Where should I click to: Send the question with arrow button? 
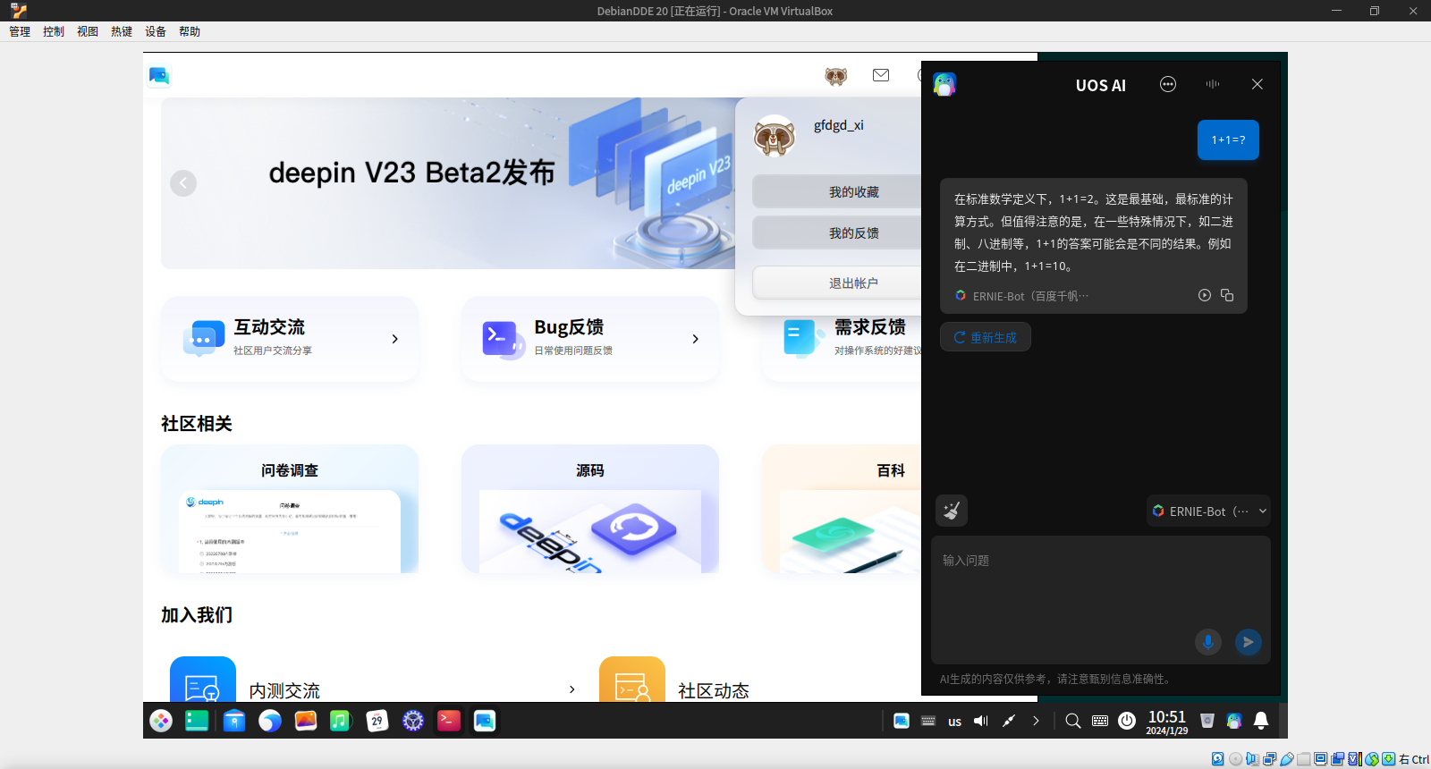coord(1249,642)
